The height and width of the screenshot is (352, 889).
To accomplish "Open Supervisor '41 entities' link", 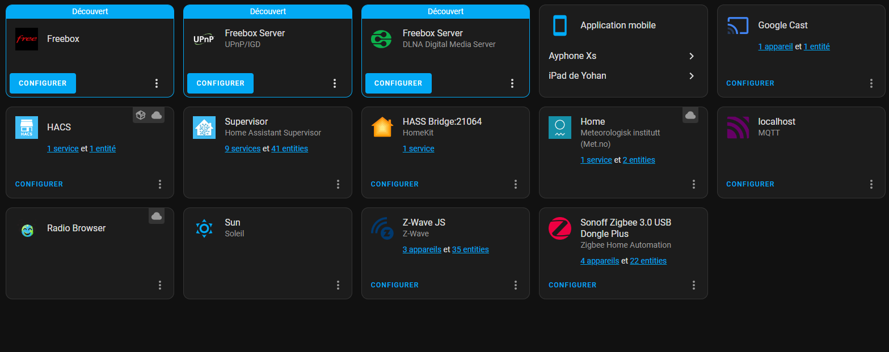I will (290, 149).
